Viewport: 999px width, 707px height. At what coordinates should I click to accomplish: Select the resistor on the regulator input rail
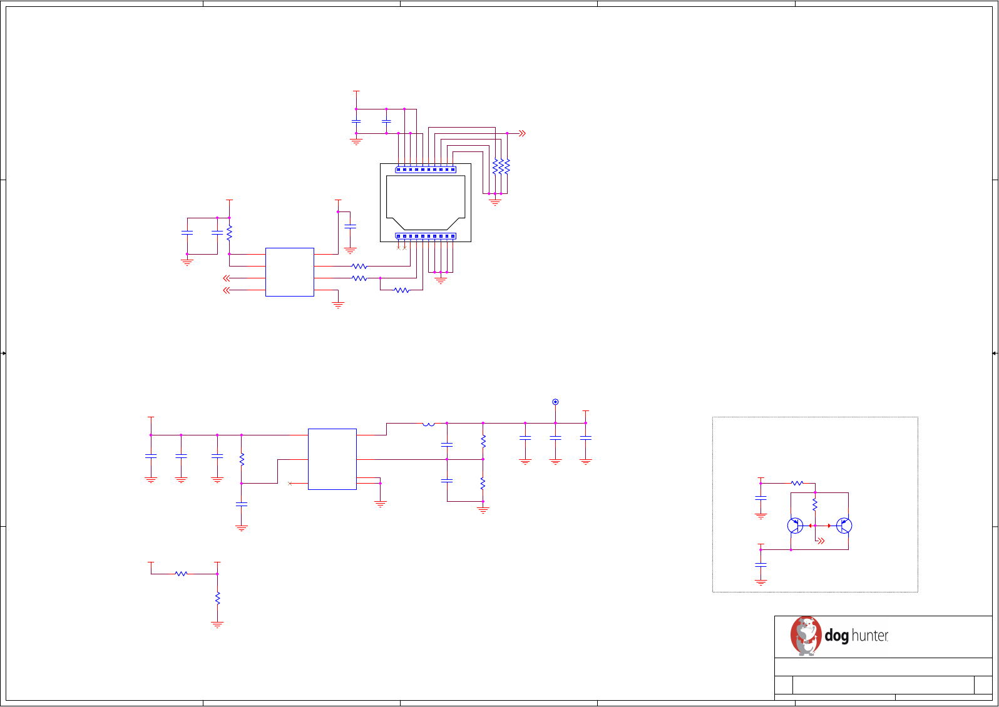tap(242, 459)
